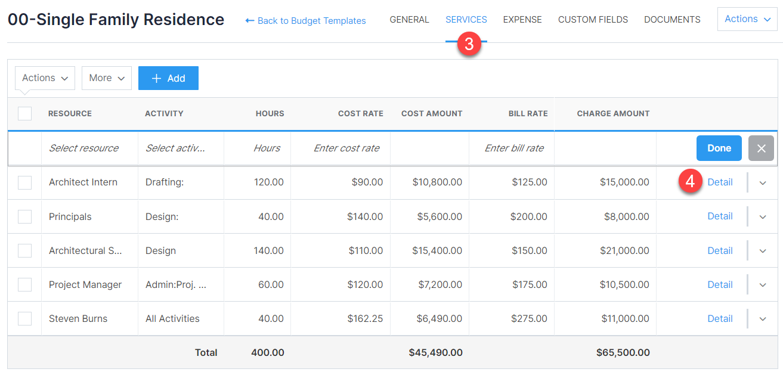Click the CHARGE AMOUNT column header

coord(613,113)
